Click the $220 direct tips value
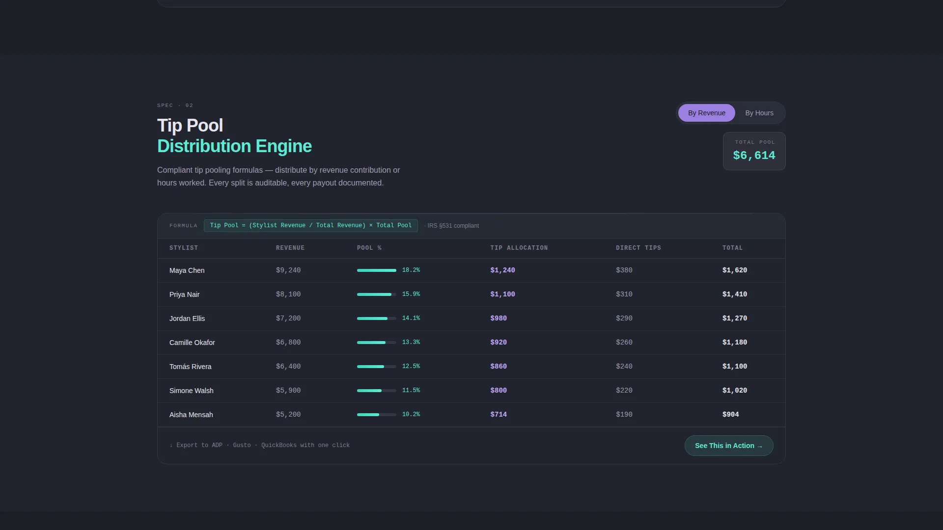Image resolution: width=943 pixels, height=530 pixels. (x=624, y=391)
